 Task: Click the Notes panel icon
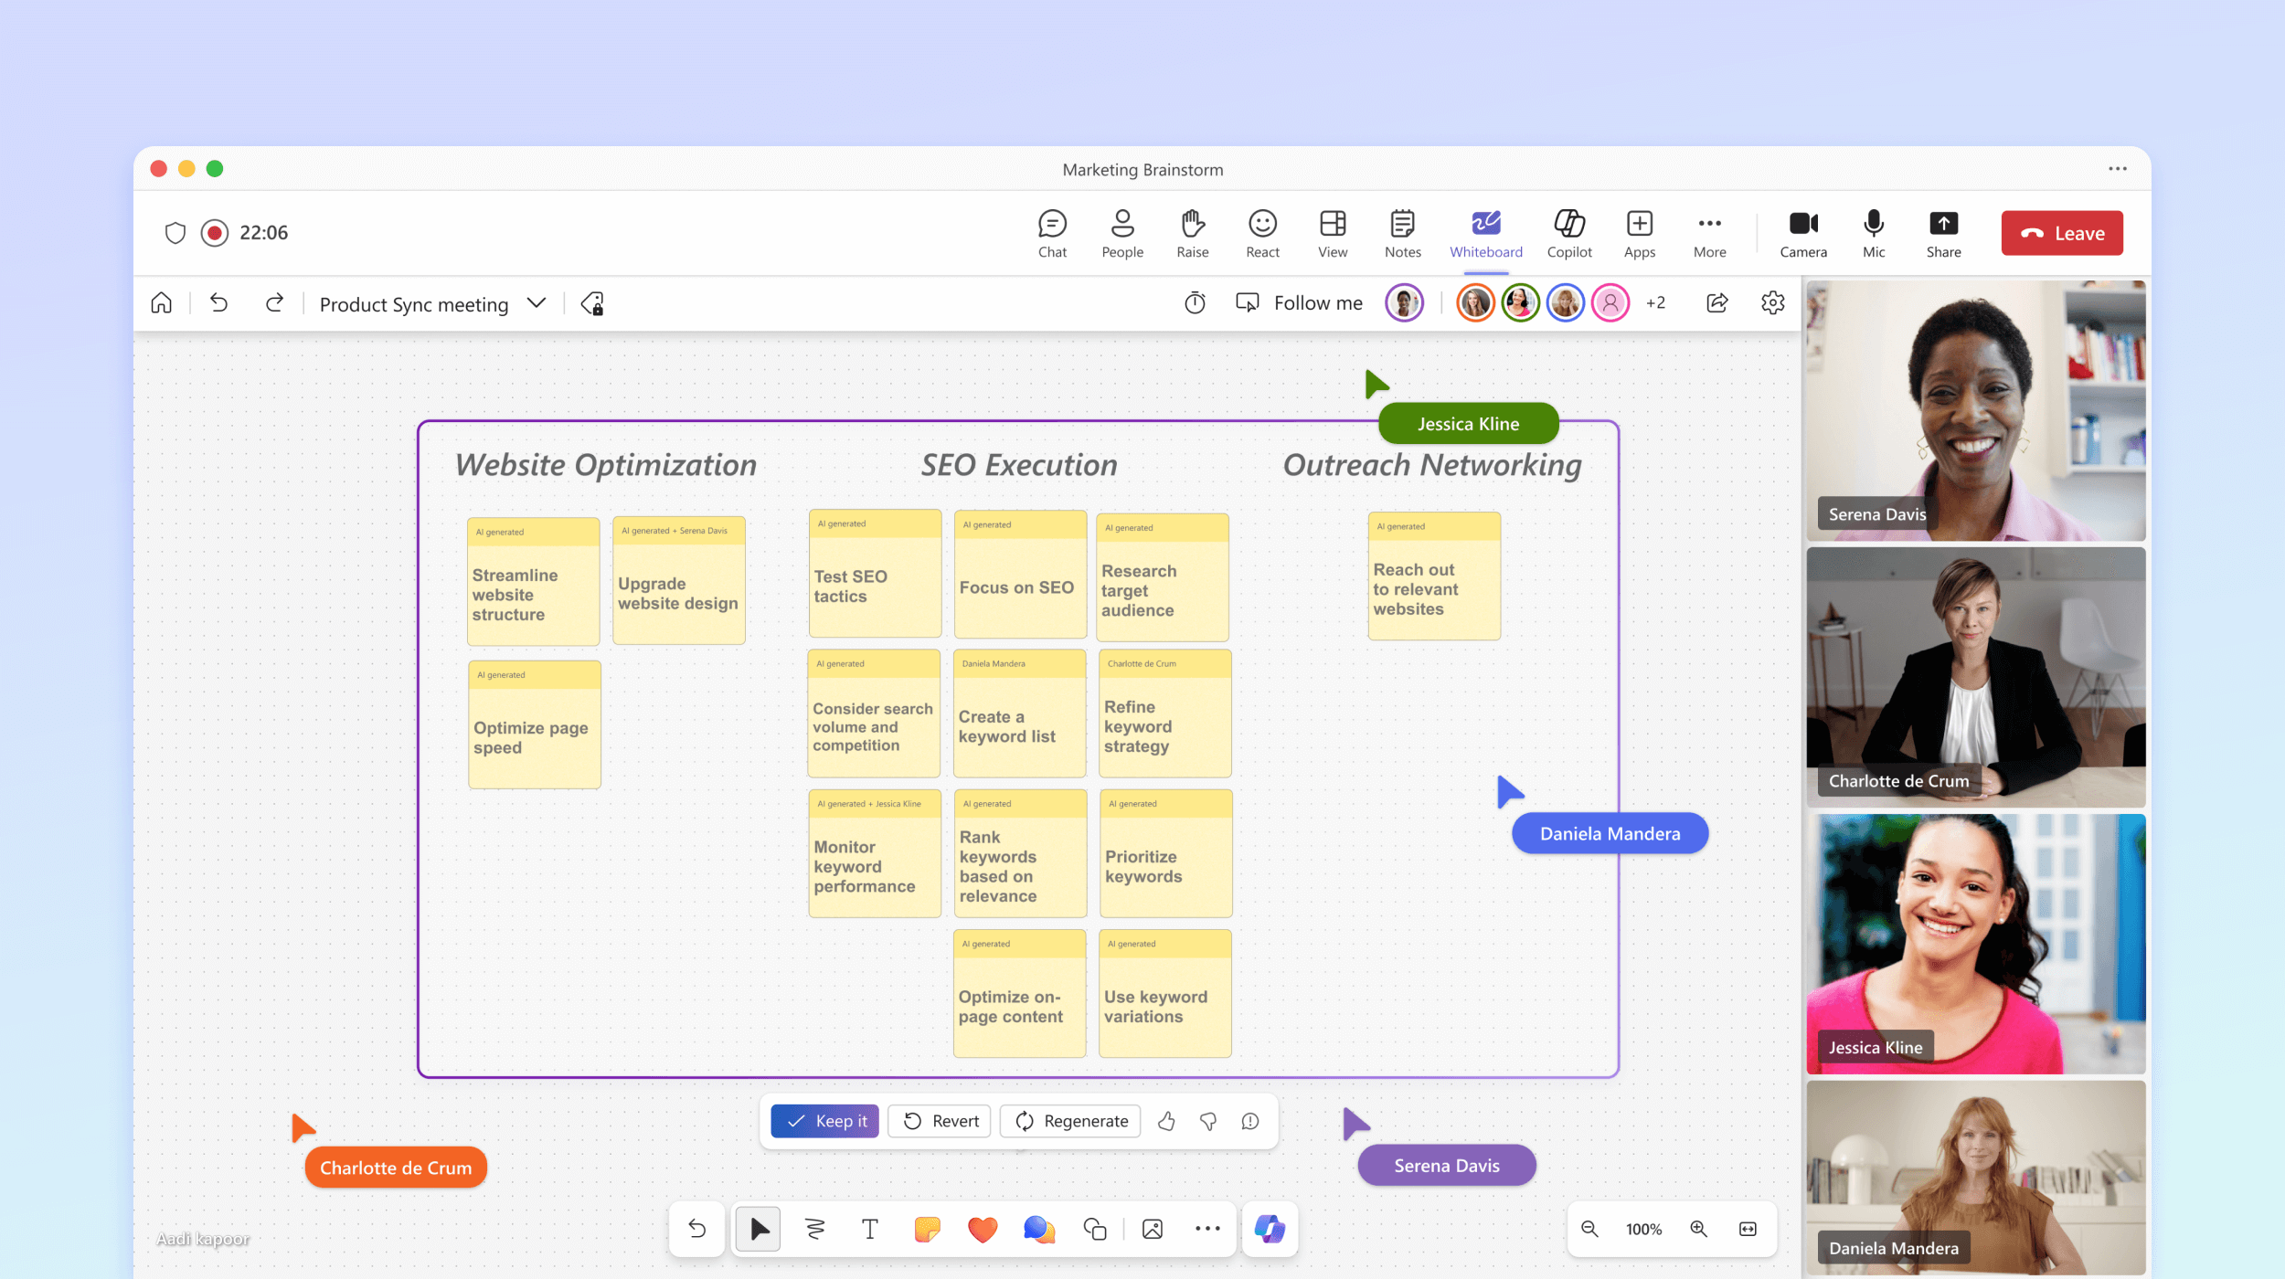click(1401, 231)
